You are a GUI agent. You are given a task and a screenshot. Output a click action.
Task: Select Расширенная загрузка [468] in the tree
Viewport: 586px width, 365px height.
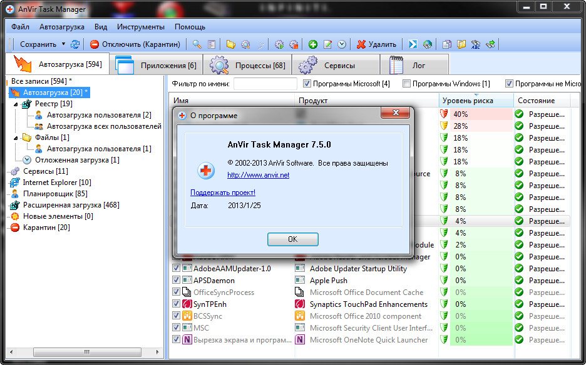coord(71,205)
